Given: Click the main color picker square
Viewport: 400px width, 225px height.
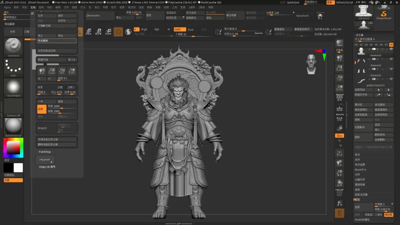Looking at the screenshot, I should click(x=13, y=147).
